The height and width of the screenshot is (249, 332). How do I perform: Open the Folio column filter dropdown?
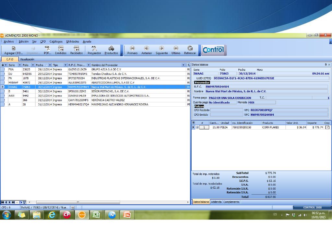pyautogui.click(x=33, y=65)
